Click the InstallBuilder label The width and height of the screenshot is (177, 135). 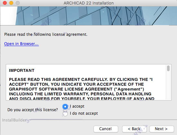[14, 120]
